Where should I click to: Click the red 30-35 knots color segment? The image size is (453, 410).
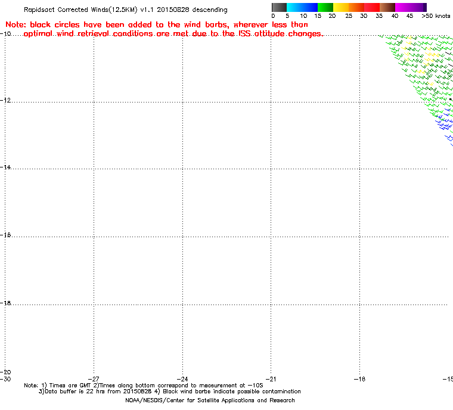coord(372,7)
